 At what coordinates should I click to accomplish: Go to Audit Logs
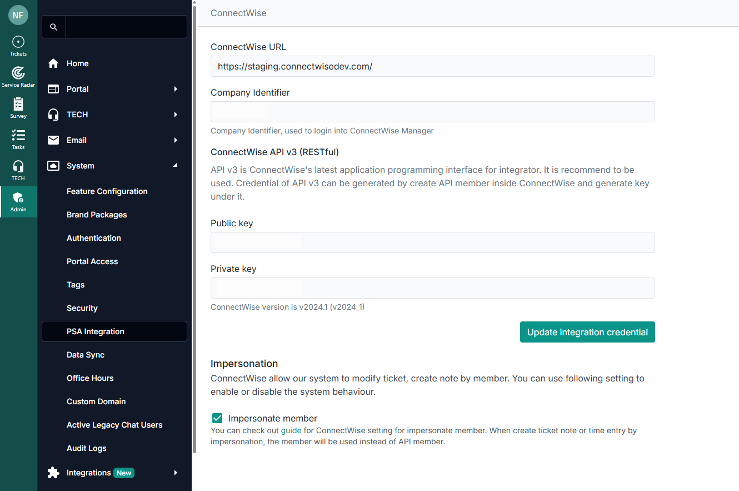point(87,448)
